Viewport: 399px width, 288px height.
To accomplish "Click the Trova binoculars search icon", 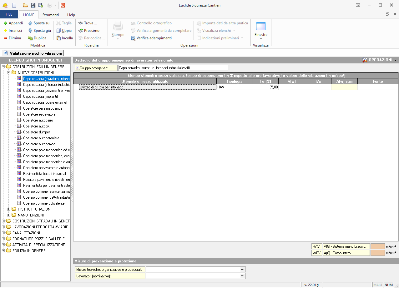I will pos(81,23).
